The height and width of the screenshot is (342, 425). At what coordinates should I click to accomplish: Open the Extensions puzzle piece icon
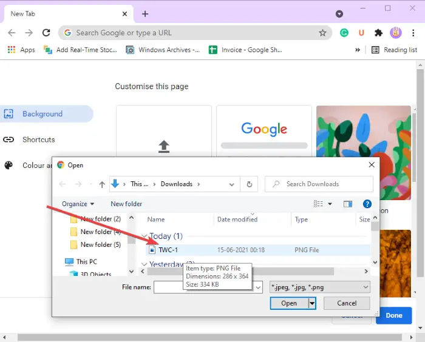click(378, 33)
